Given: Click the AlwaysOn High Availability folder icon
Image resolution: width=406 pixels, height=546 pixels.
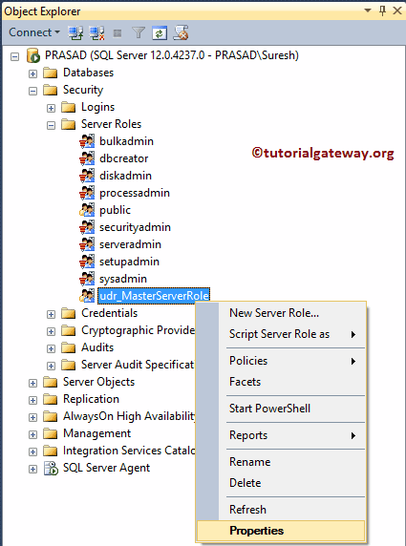Looking at the screenshot, I should 51,416.
